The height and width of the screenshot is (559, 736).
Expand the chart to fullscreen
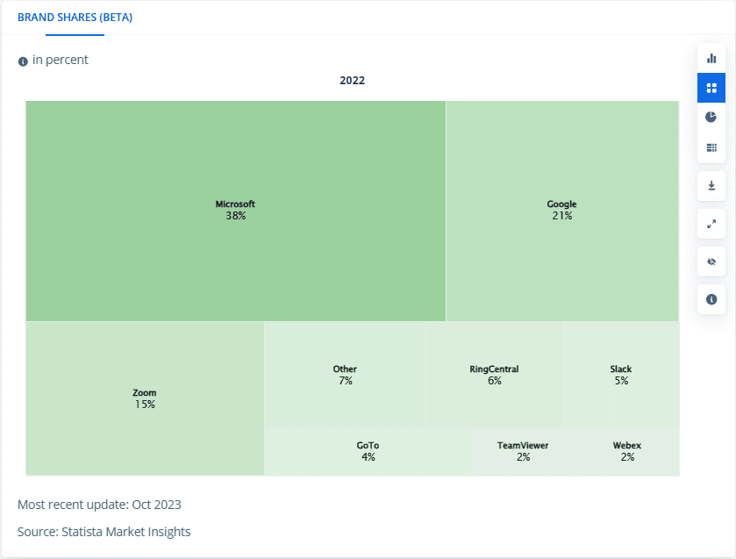(711, 224)
